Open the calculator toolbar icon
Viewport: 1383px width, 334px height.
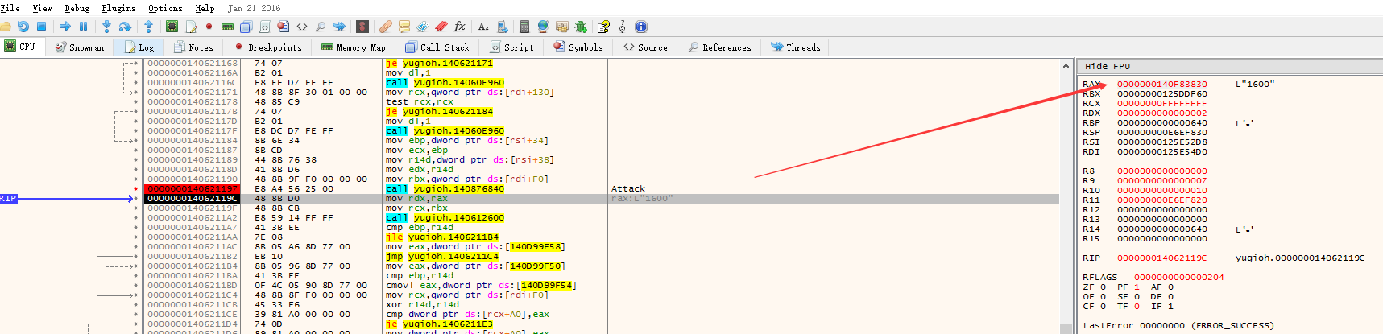coord(524,27)
